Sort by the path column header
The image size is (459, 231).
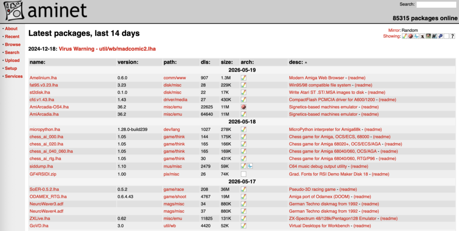[171, 62]
